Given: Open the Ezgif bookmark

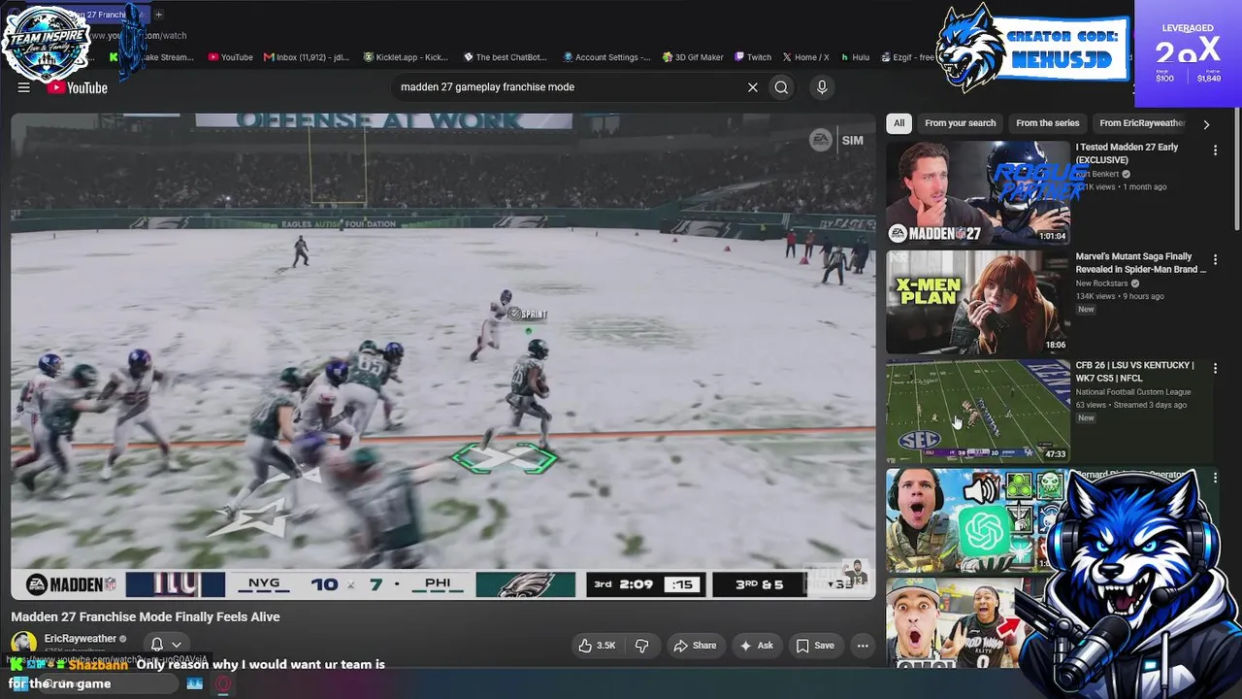Looking at the screenshot, I should pos(908,57).
